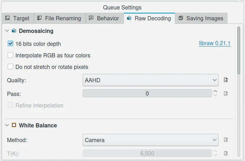This screenshot has width=245, height=161.
Task: Check Do not stretch or rotate pixels
Action: [10, 67]
